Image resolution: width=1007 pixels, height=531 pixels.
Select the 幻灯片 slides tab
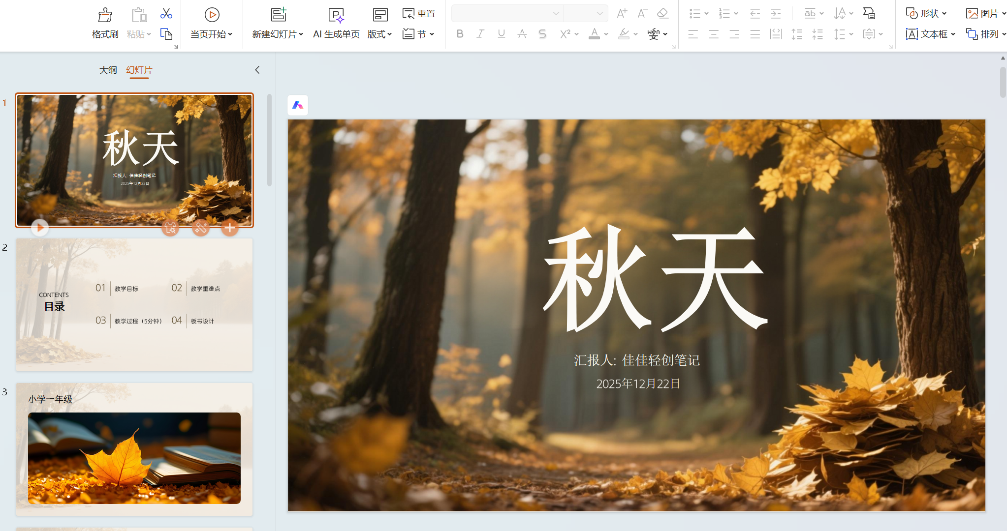click(x=139, y=70)
